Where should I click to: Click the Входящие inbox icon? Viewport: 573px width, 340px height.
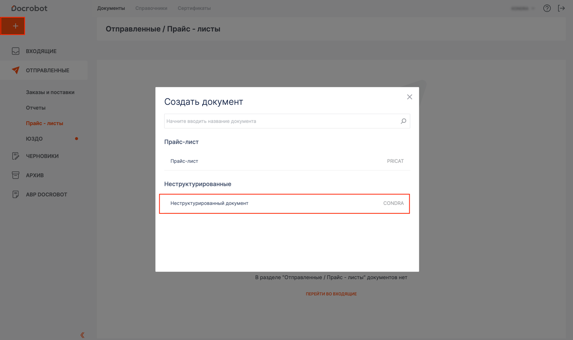(x=15, y=51)
